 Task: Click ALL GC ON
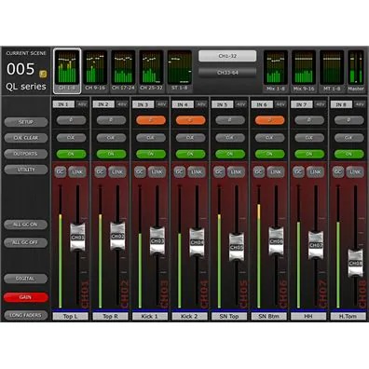coord(25,225)
